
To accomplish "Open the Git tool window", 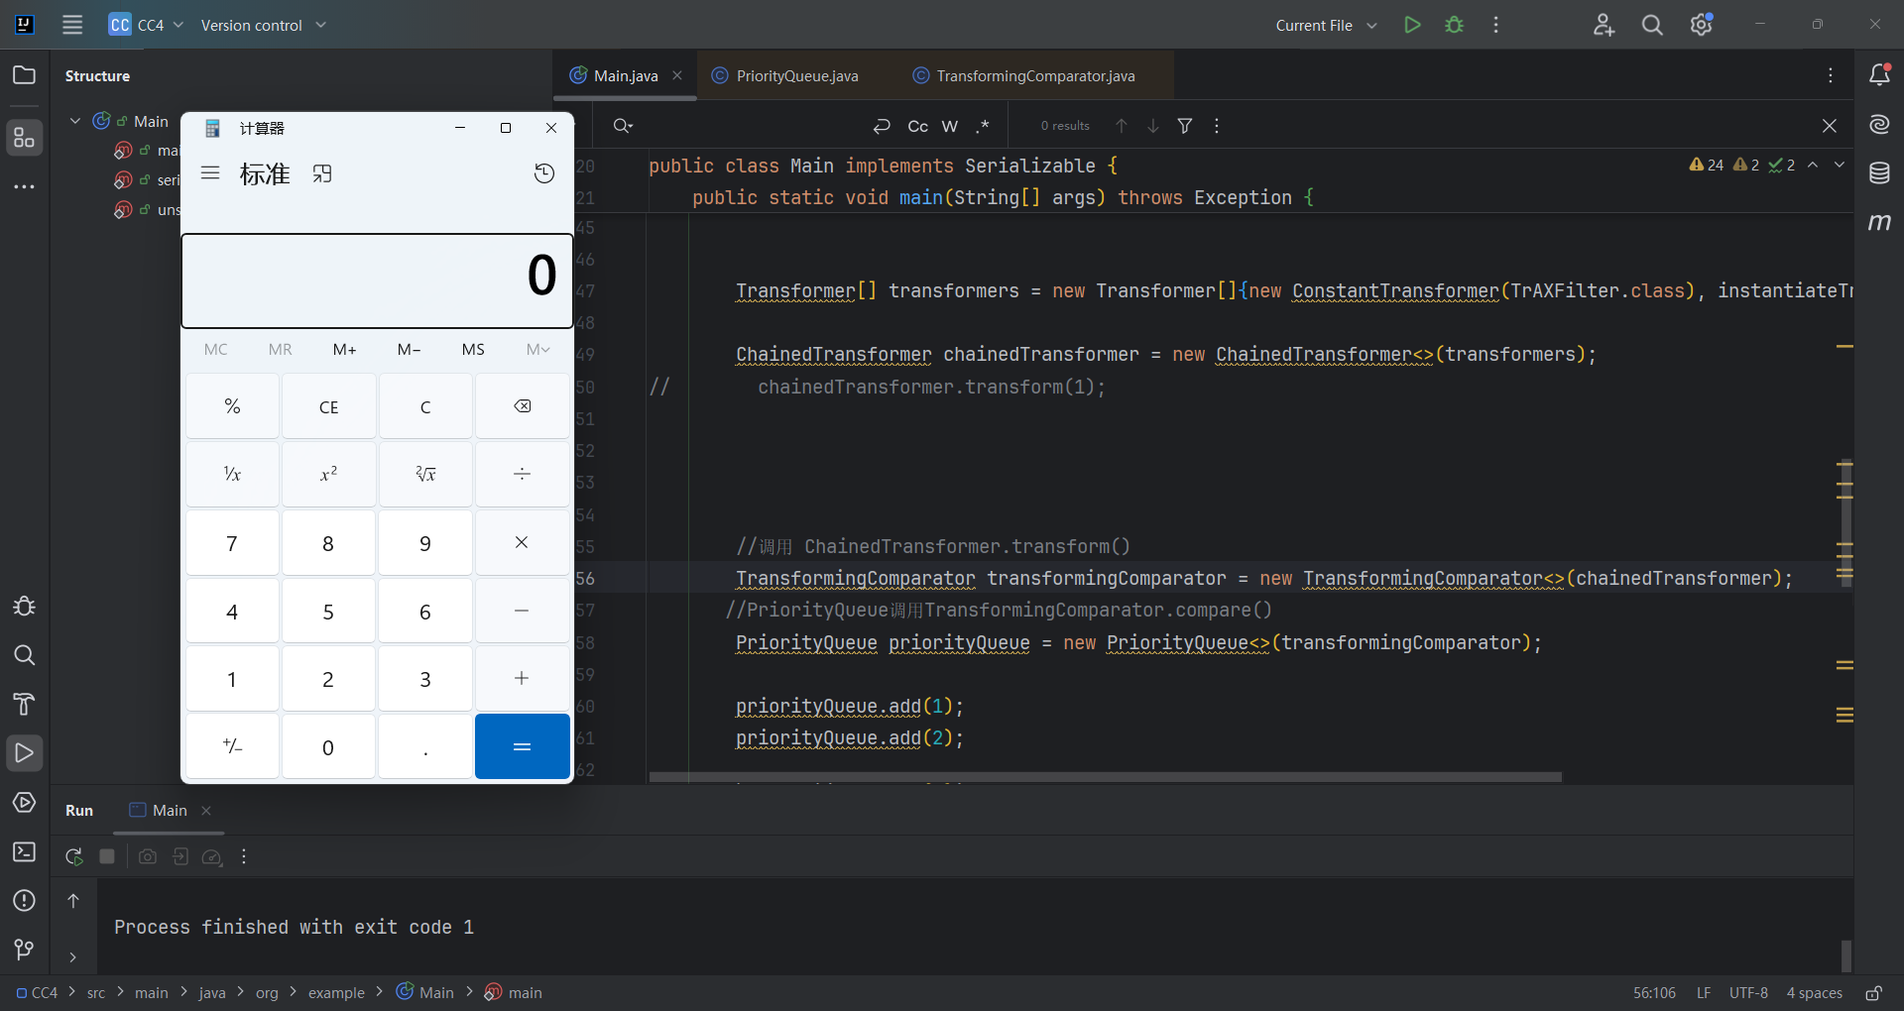I will click(25, 950).
